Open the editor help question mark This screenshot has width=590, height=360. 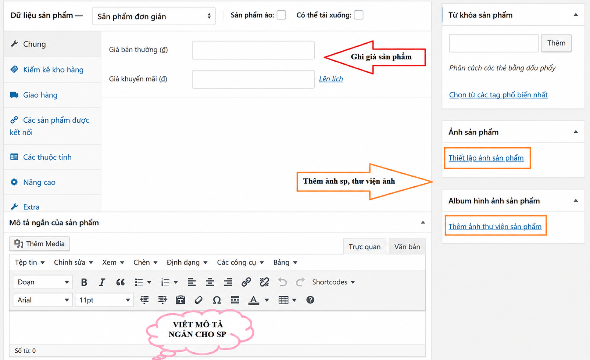(310, 300)
